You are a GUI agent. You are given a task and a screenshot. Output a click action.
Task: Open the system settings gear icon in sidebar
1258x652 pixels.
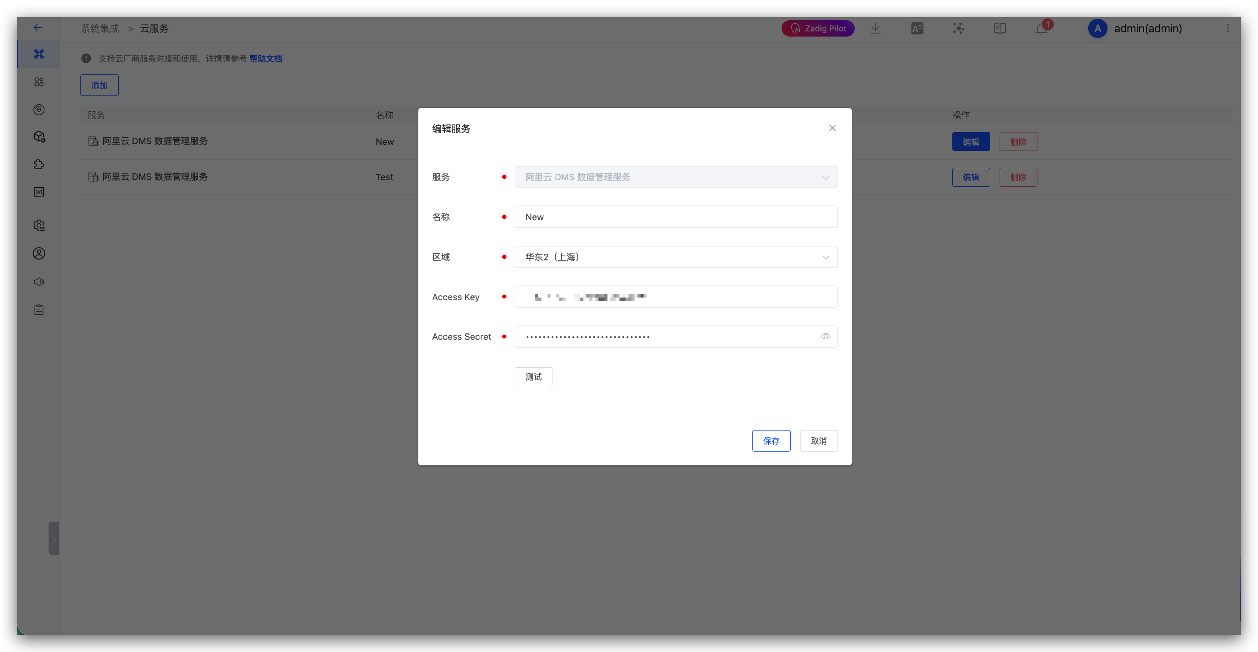pos(39,225)
